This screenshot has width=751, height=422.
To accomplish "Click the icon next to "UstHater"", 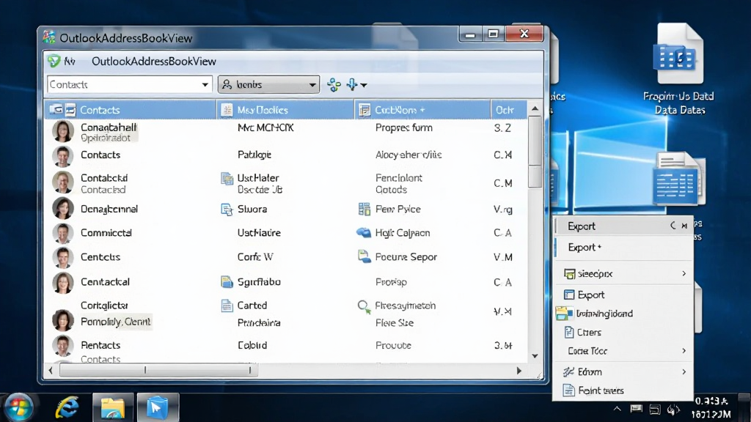I will pyautogui.click(x=227, y=179).
